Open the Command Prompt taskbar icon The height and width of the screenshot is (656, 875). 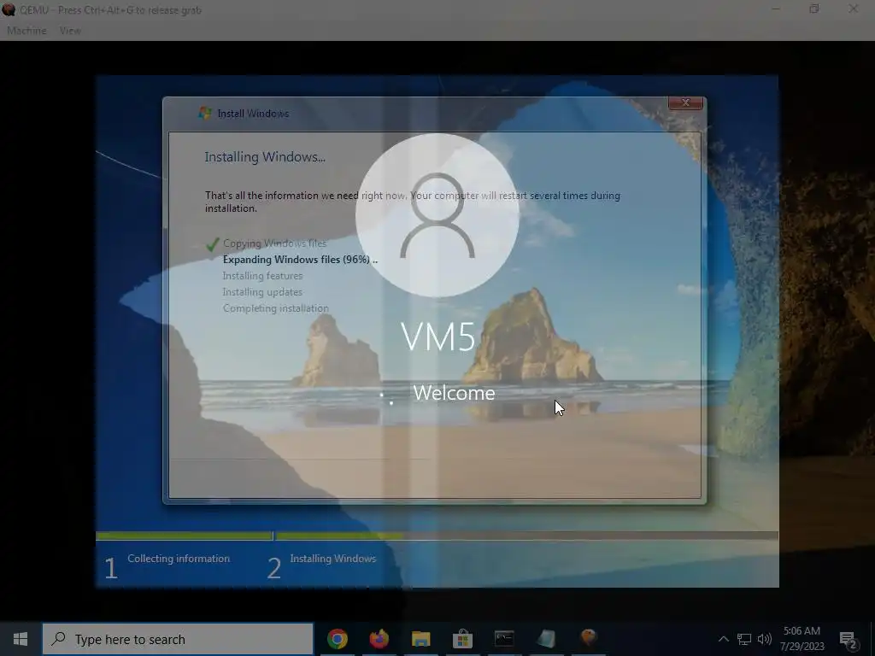(504, 639)
